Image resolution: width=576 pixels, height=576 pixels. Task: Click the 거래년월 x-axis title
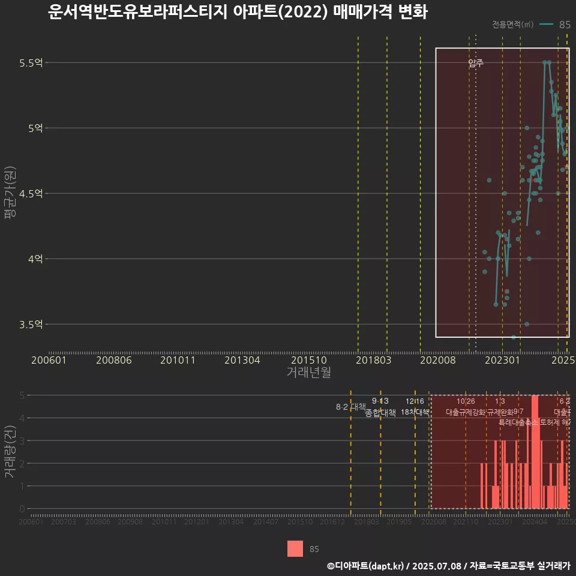point(309,372)
